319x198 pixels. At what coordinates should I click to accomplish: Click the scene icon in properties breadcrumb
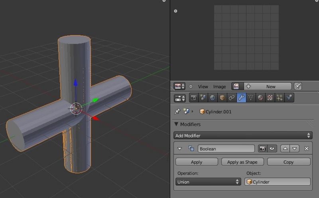(186, 111)
